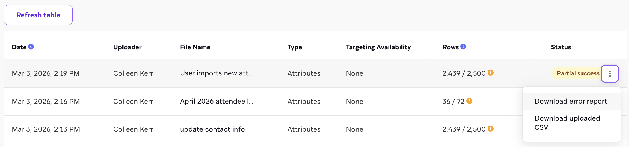Click the update contact info file name
629x147 pixels.
click(212, 129)
